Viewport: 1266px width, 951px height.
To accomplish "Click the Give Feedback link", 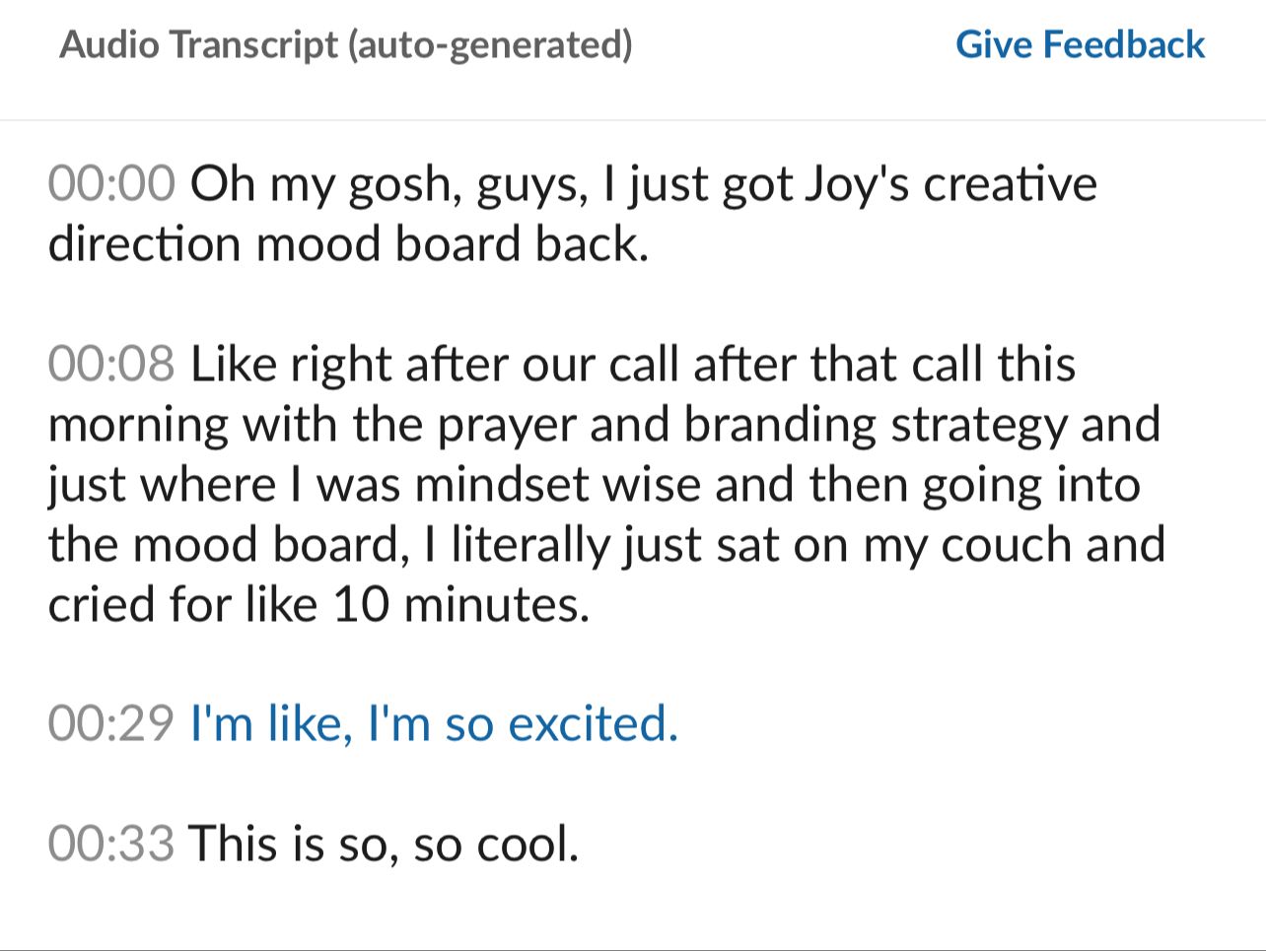I will coord(1080,44).
